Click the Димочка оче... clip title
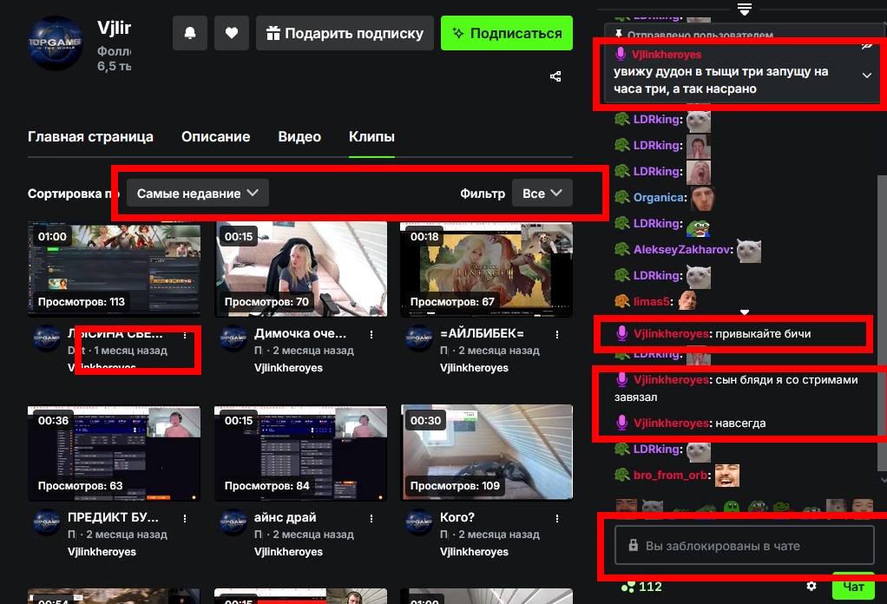Image resolution: width=887 pixels, height=604 pixels. (299, 333)
